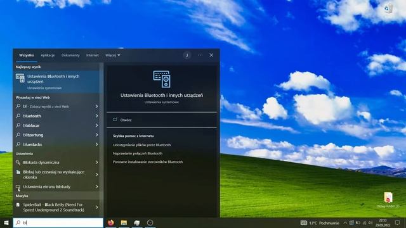Open Spiderbait - Black Betty music result
The image size is (406, 228).
(56, 207)
